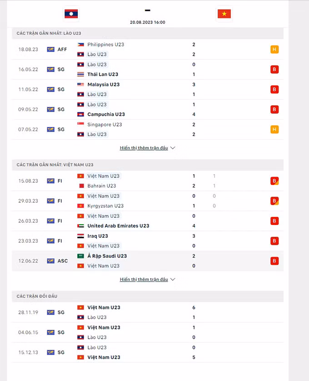Click the ASC competition icon dated 12.06.22
Image resolution: width=309 pixels, height=381 pixels.
click(50, 261)
